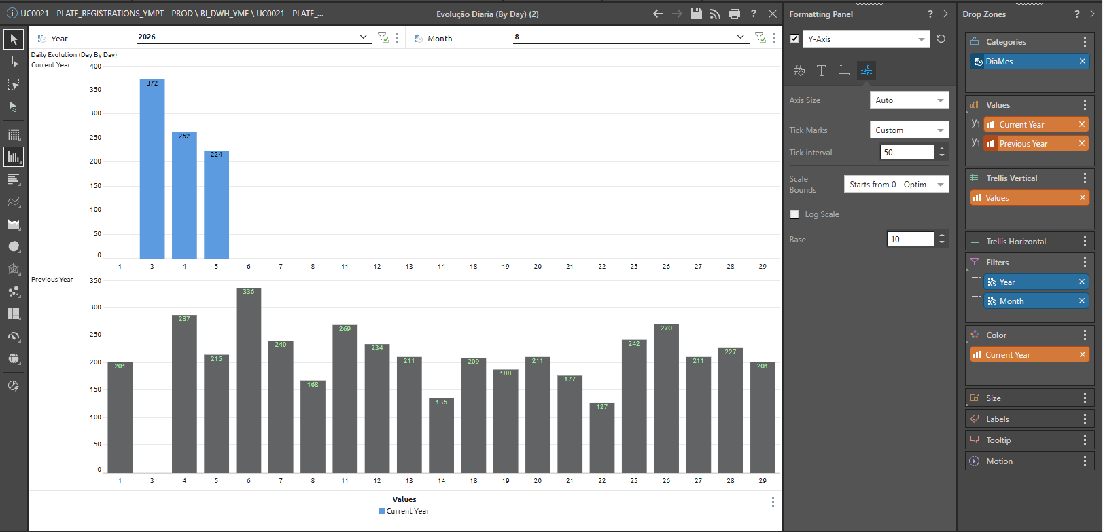Open the Color drop zone options menu
Image resolution: width=1103 pixels, height=532 pixels.
(1085, 335)
